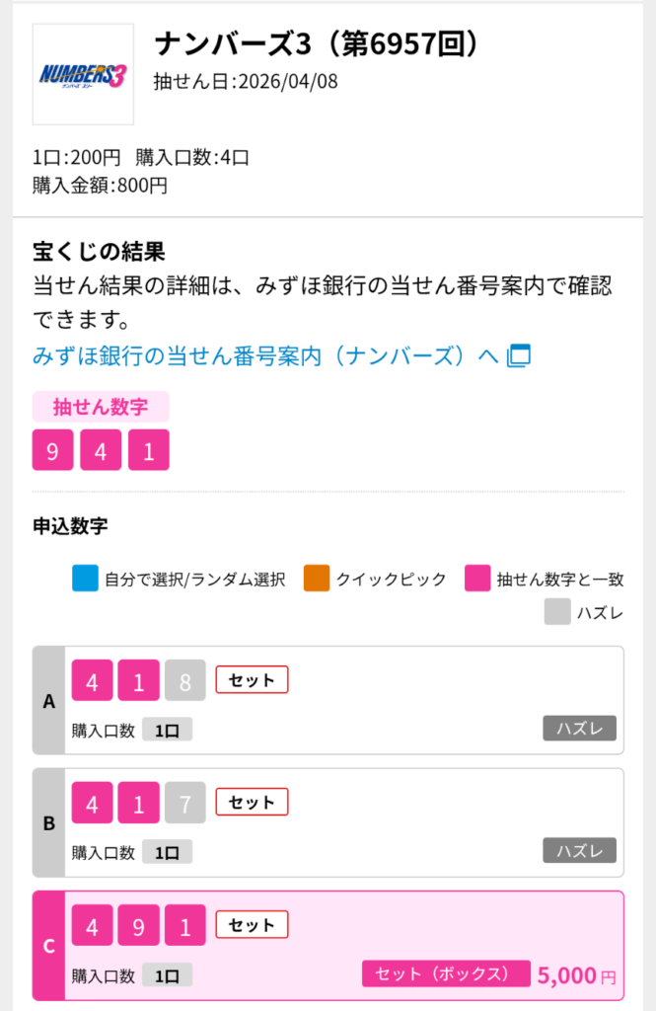The width and height of the screenshot is (656, 1011).
Task: Select row A label
Action: (x=49, y=702)
